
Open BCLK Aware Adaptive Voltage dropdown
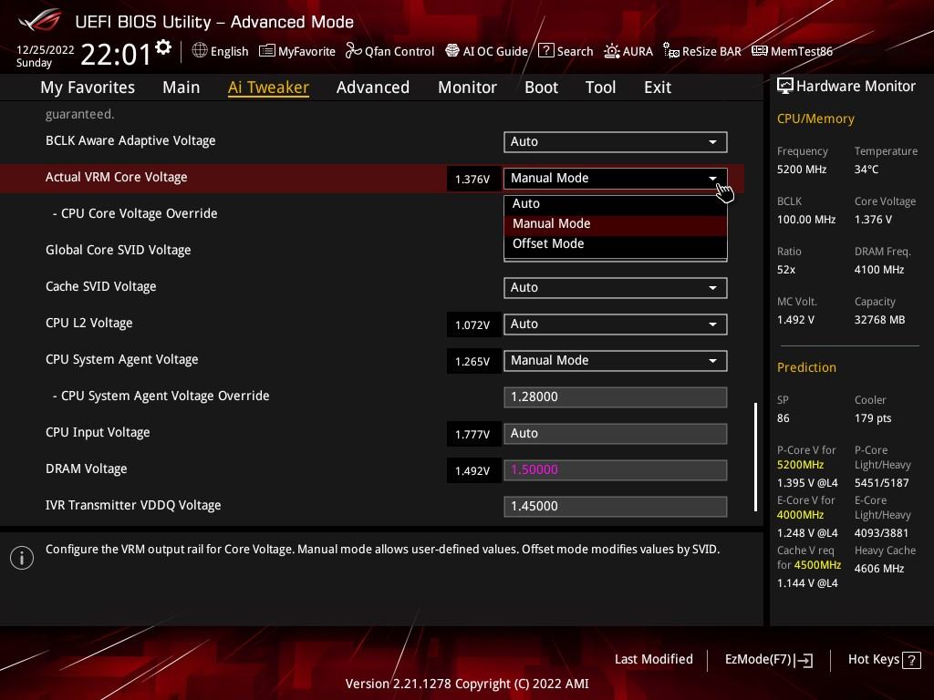(x=616, y=141)
